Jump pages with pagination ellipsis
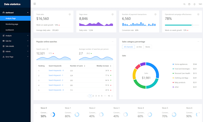The width and height of the screenshot is (203, 122). pos(105,96)
